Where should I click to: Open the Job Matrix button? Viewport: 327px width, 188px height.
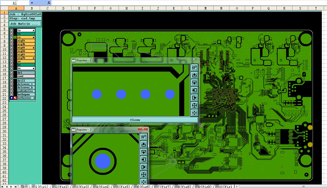pyautogui.click(x=25, y=24)
